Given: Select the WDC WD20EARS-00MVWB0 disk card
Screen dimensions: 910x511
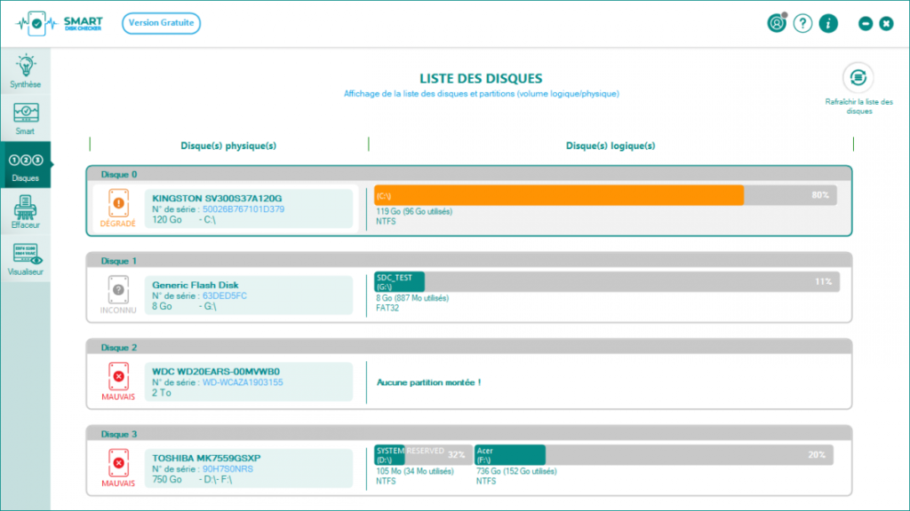Looking at the screenshot, I should tap(249, 381).
